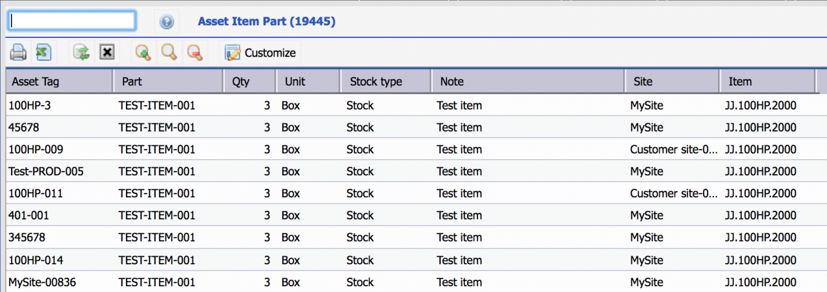Click the plain magnifier search icon
Viewport: 827px width, 292px height.
[x=169, y=53]
